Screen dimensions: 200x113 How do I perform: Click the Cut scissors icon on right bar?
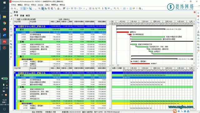[198, 19]
